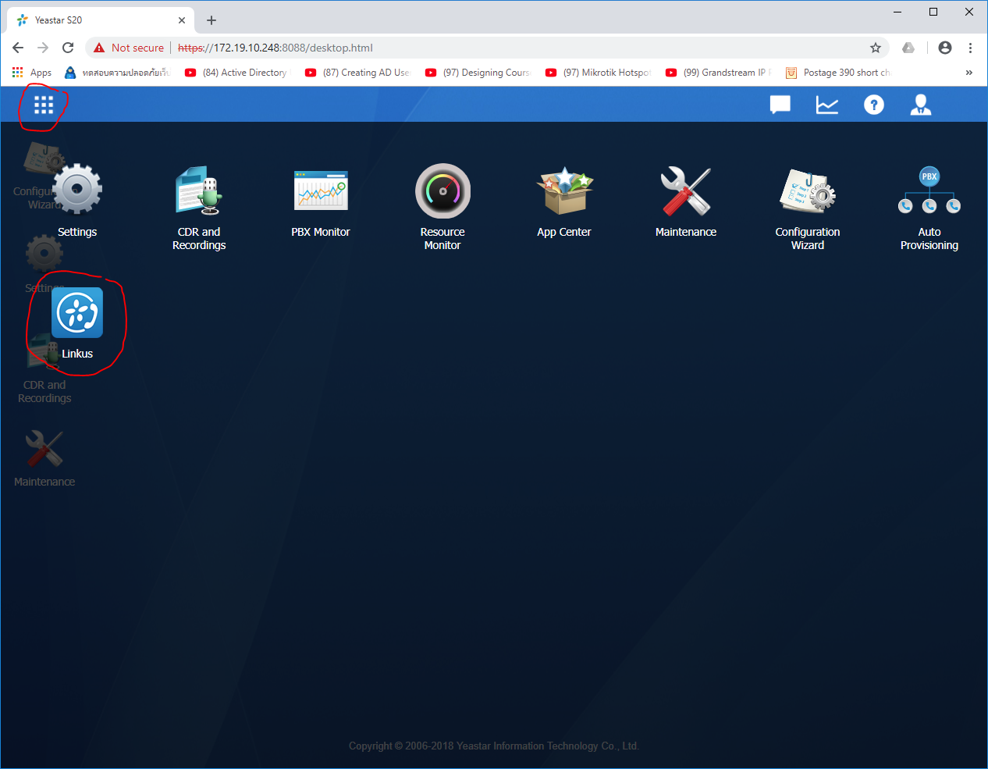Open the statistics line chart icon
This screenshot has width=988, height=769.
[x=827, y=105]
